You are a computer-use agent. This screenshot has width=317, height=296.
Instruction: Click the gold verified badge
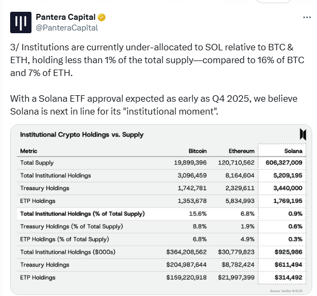click(x=102, y=18)
